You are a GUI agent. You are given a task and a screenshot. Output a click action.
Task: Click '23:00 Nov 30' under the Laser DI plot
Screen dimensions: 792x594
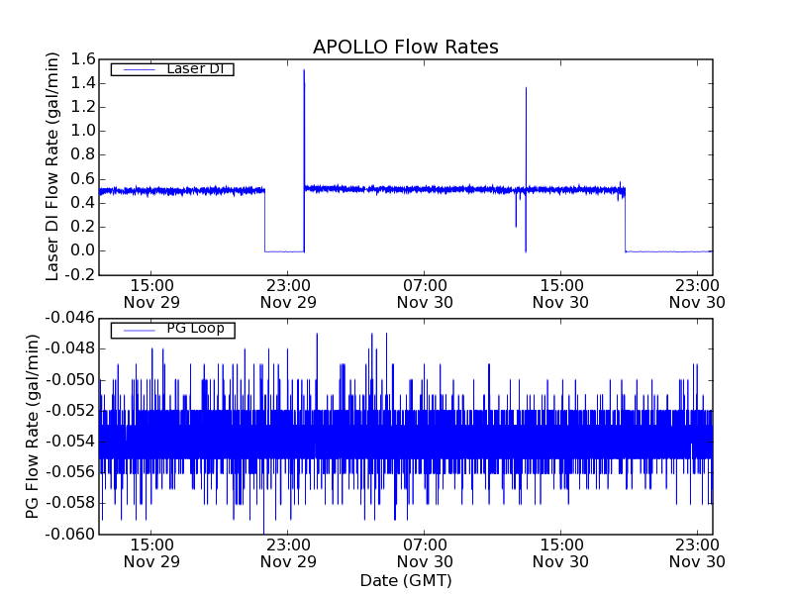697,294
